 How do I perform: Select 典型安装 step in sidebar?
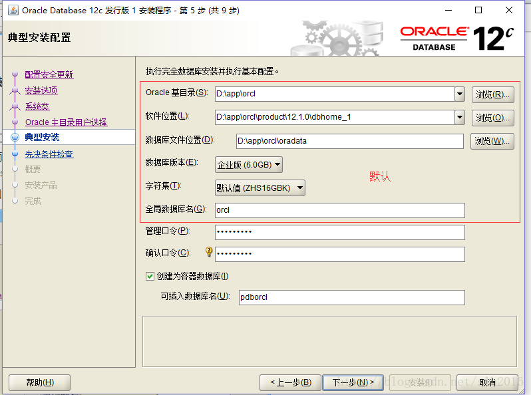tap(42, 137)
